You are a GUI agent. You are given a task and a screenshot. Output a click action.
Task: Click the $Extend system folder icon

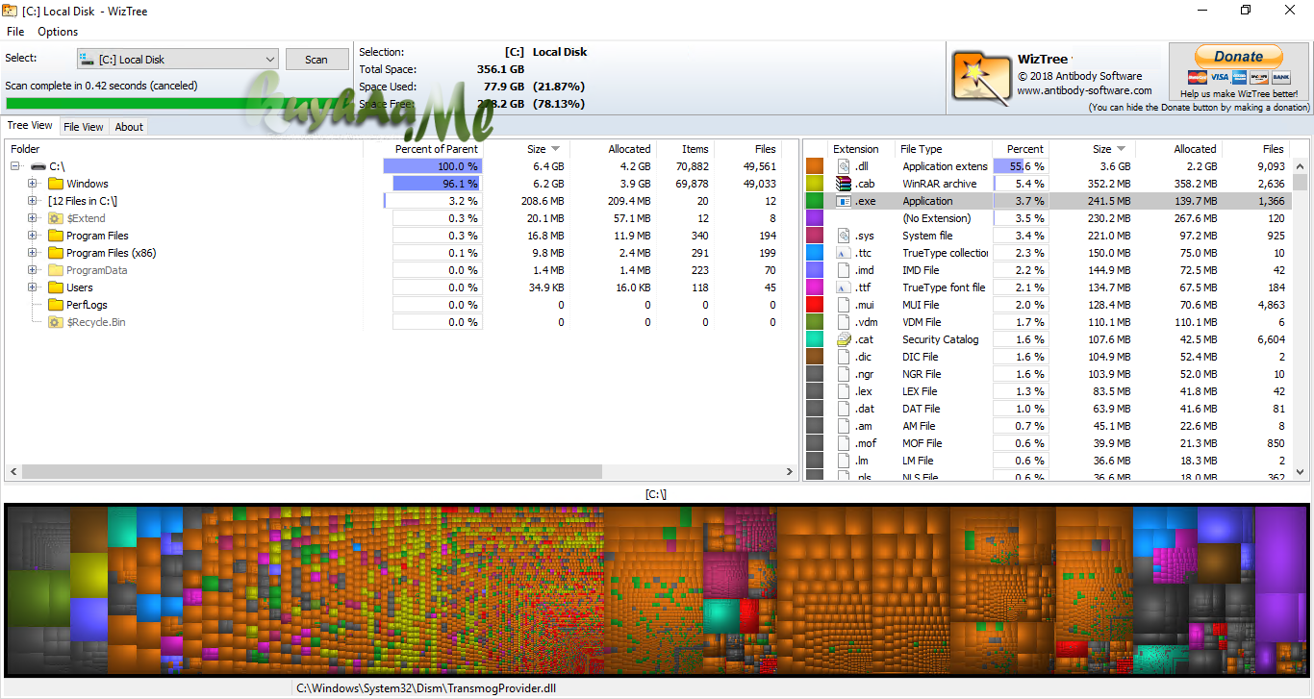(56, 218)
